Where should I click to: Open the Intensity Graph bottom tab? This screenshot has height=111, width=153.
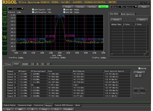tap(25, 105)
